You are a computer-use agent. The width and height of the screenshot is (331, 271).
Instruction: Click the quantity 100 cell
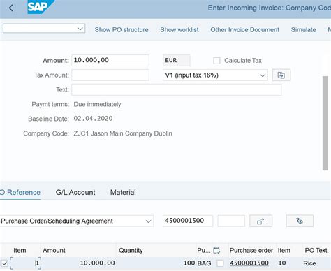point(156,263)
